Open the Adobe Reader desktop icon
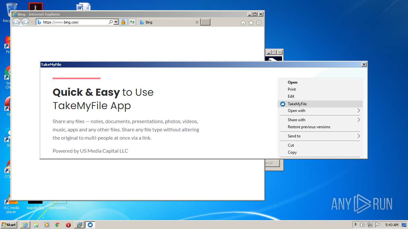Viewport: 408px width, 229px height. [x=35, y=6]
